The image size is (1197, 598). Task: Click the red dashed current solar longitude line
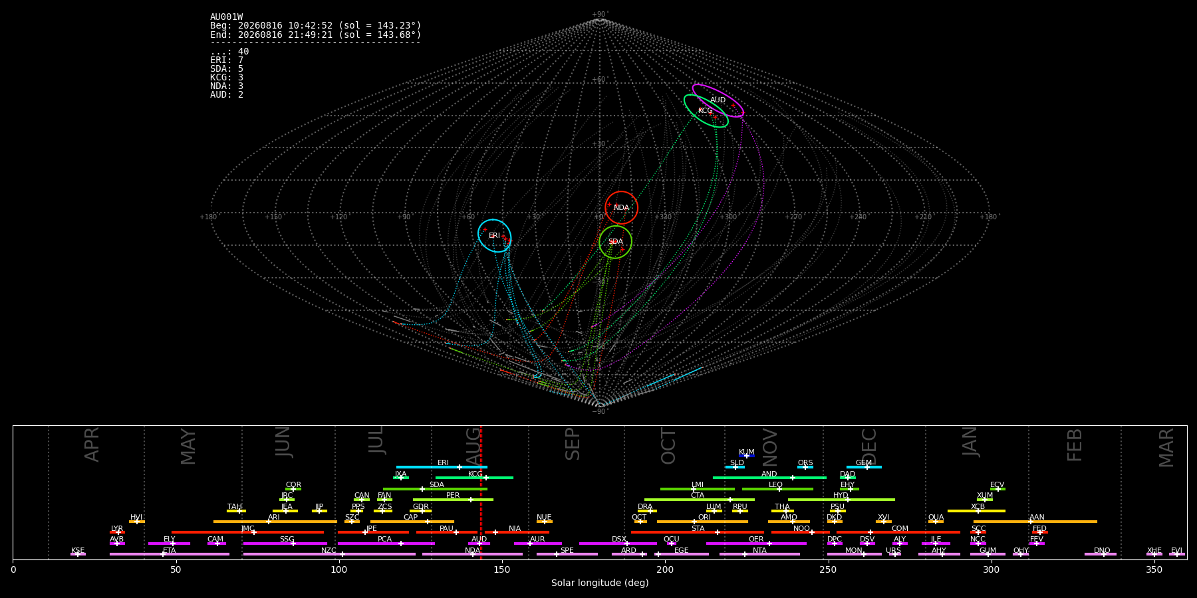tap(481, 492)
